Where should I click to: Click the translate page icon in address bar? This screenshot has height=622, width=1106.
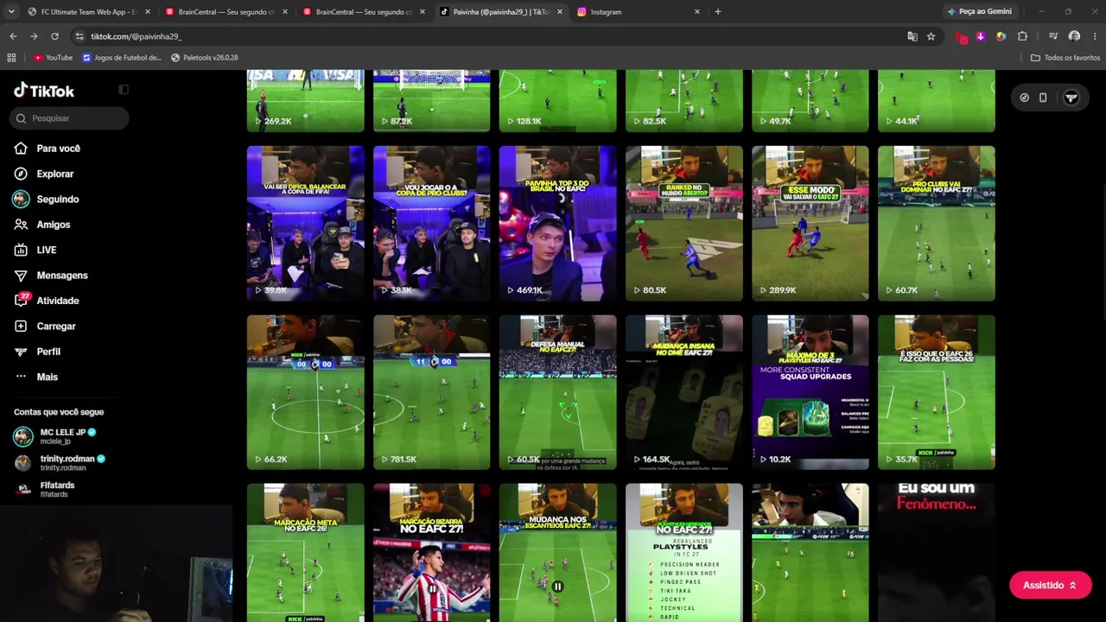[912, 36]
